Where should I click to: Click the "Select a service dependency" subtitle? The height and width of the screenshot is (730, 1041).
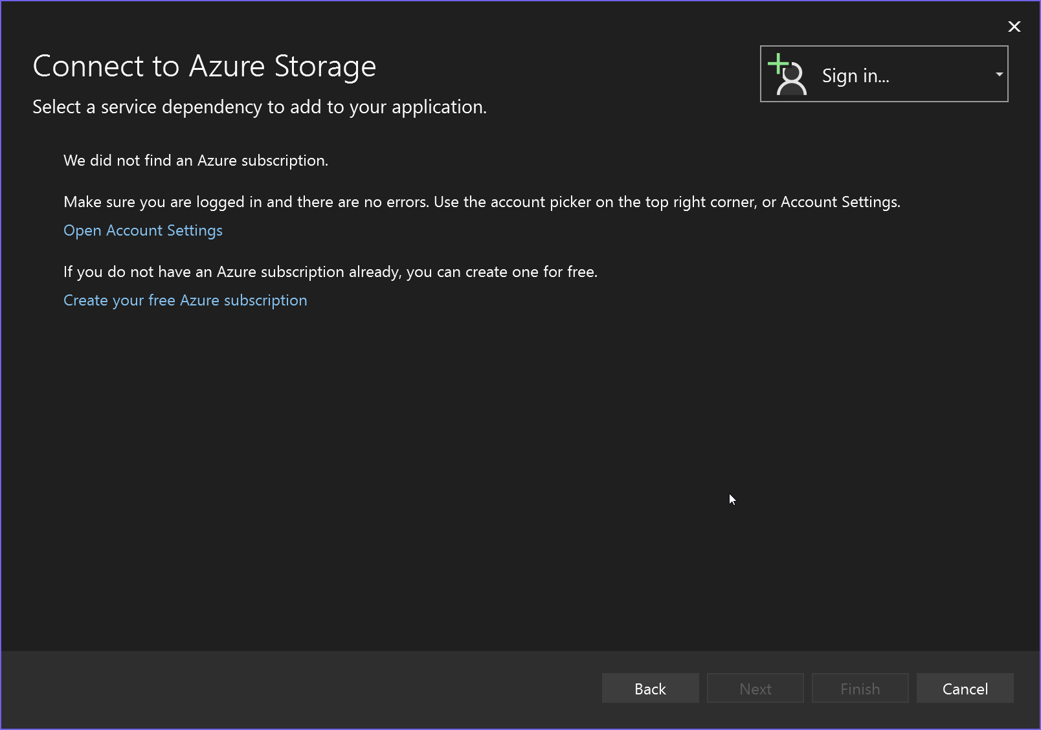coord(259,107)
